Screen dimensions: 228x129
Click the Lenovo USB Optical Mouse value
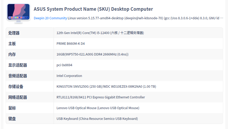pyautogui.click(x=98, y=108)
